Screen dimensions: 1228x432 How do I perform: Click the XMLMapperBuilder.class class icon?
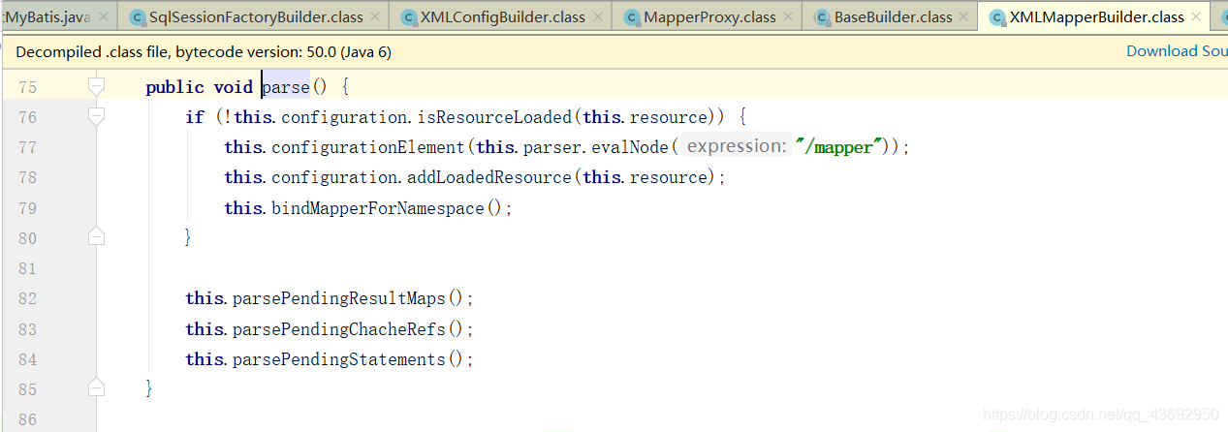click(997, 16)
